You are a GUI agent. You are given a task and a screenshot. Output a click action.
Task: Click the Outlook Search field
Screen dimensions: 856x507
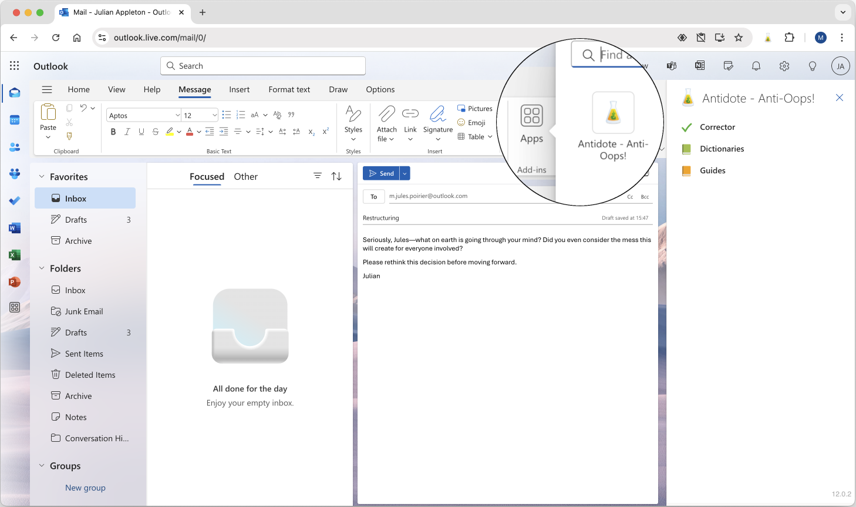pyautogui.click(x=263, y=66)
